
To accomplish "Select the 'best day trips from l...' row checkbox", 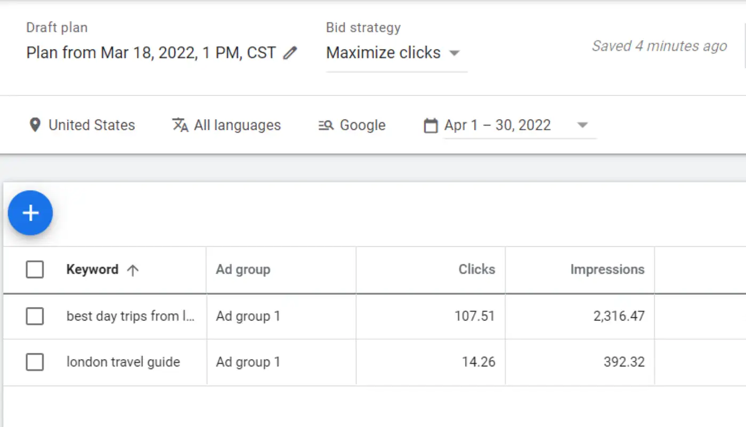I will tap(35, 316).
